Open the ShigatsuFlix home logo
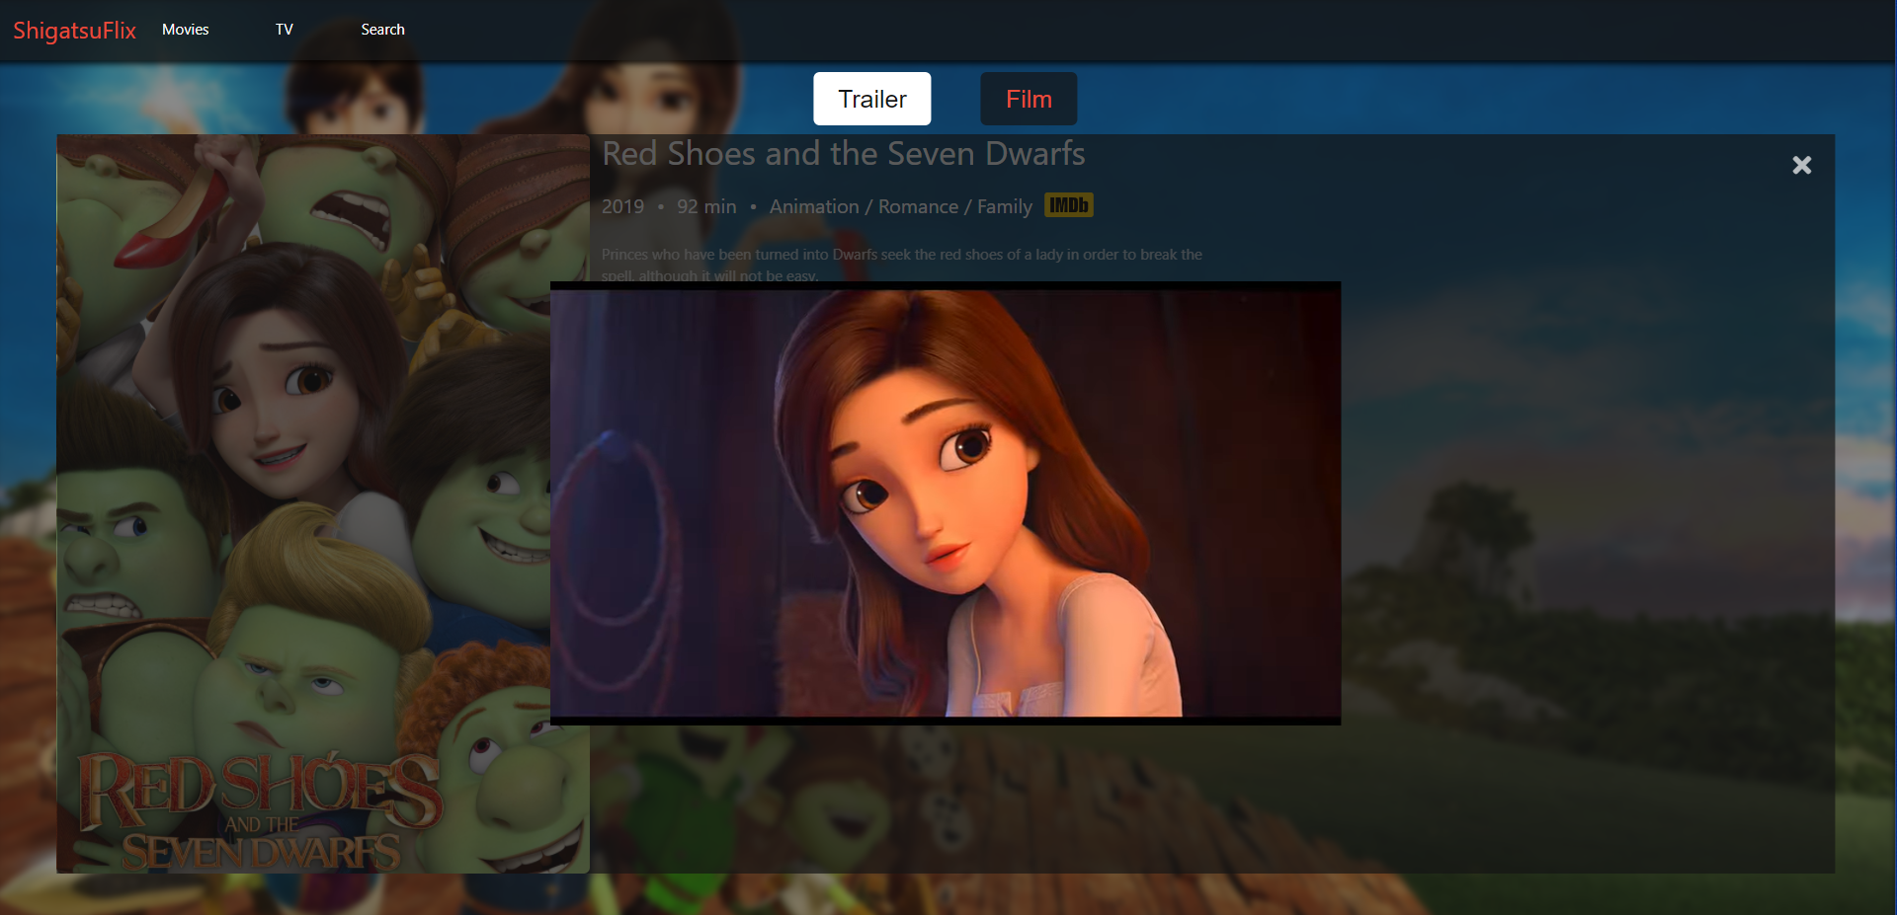1897x915 pixels. point(74,31)
